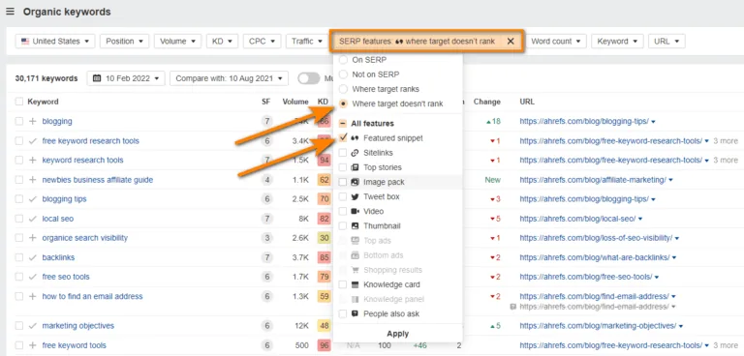The image size is (744, 356).
Task: Open the ahrefs.com/blog/what-are-backlinks URL
Action: [595, 258]
